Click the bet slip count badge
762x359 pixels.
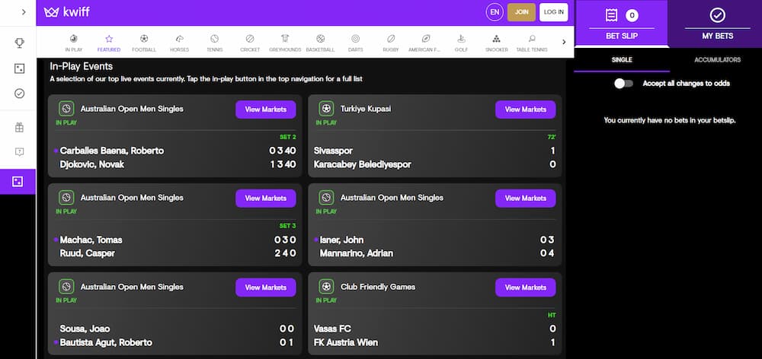tap(632, 15)
